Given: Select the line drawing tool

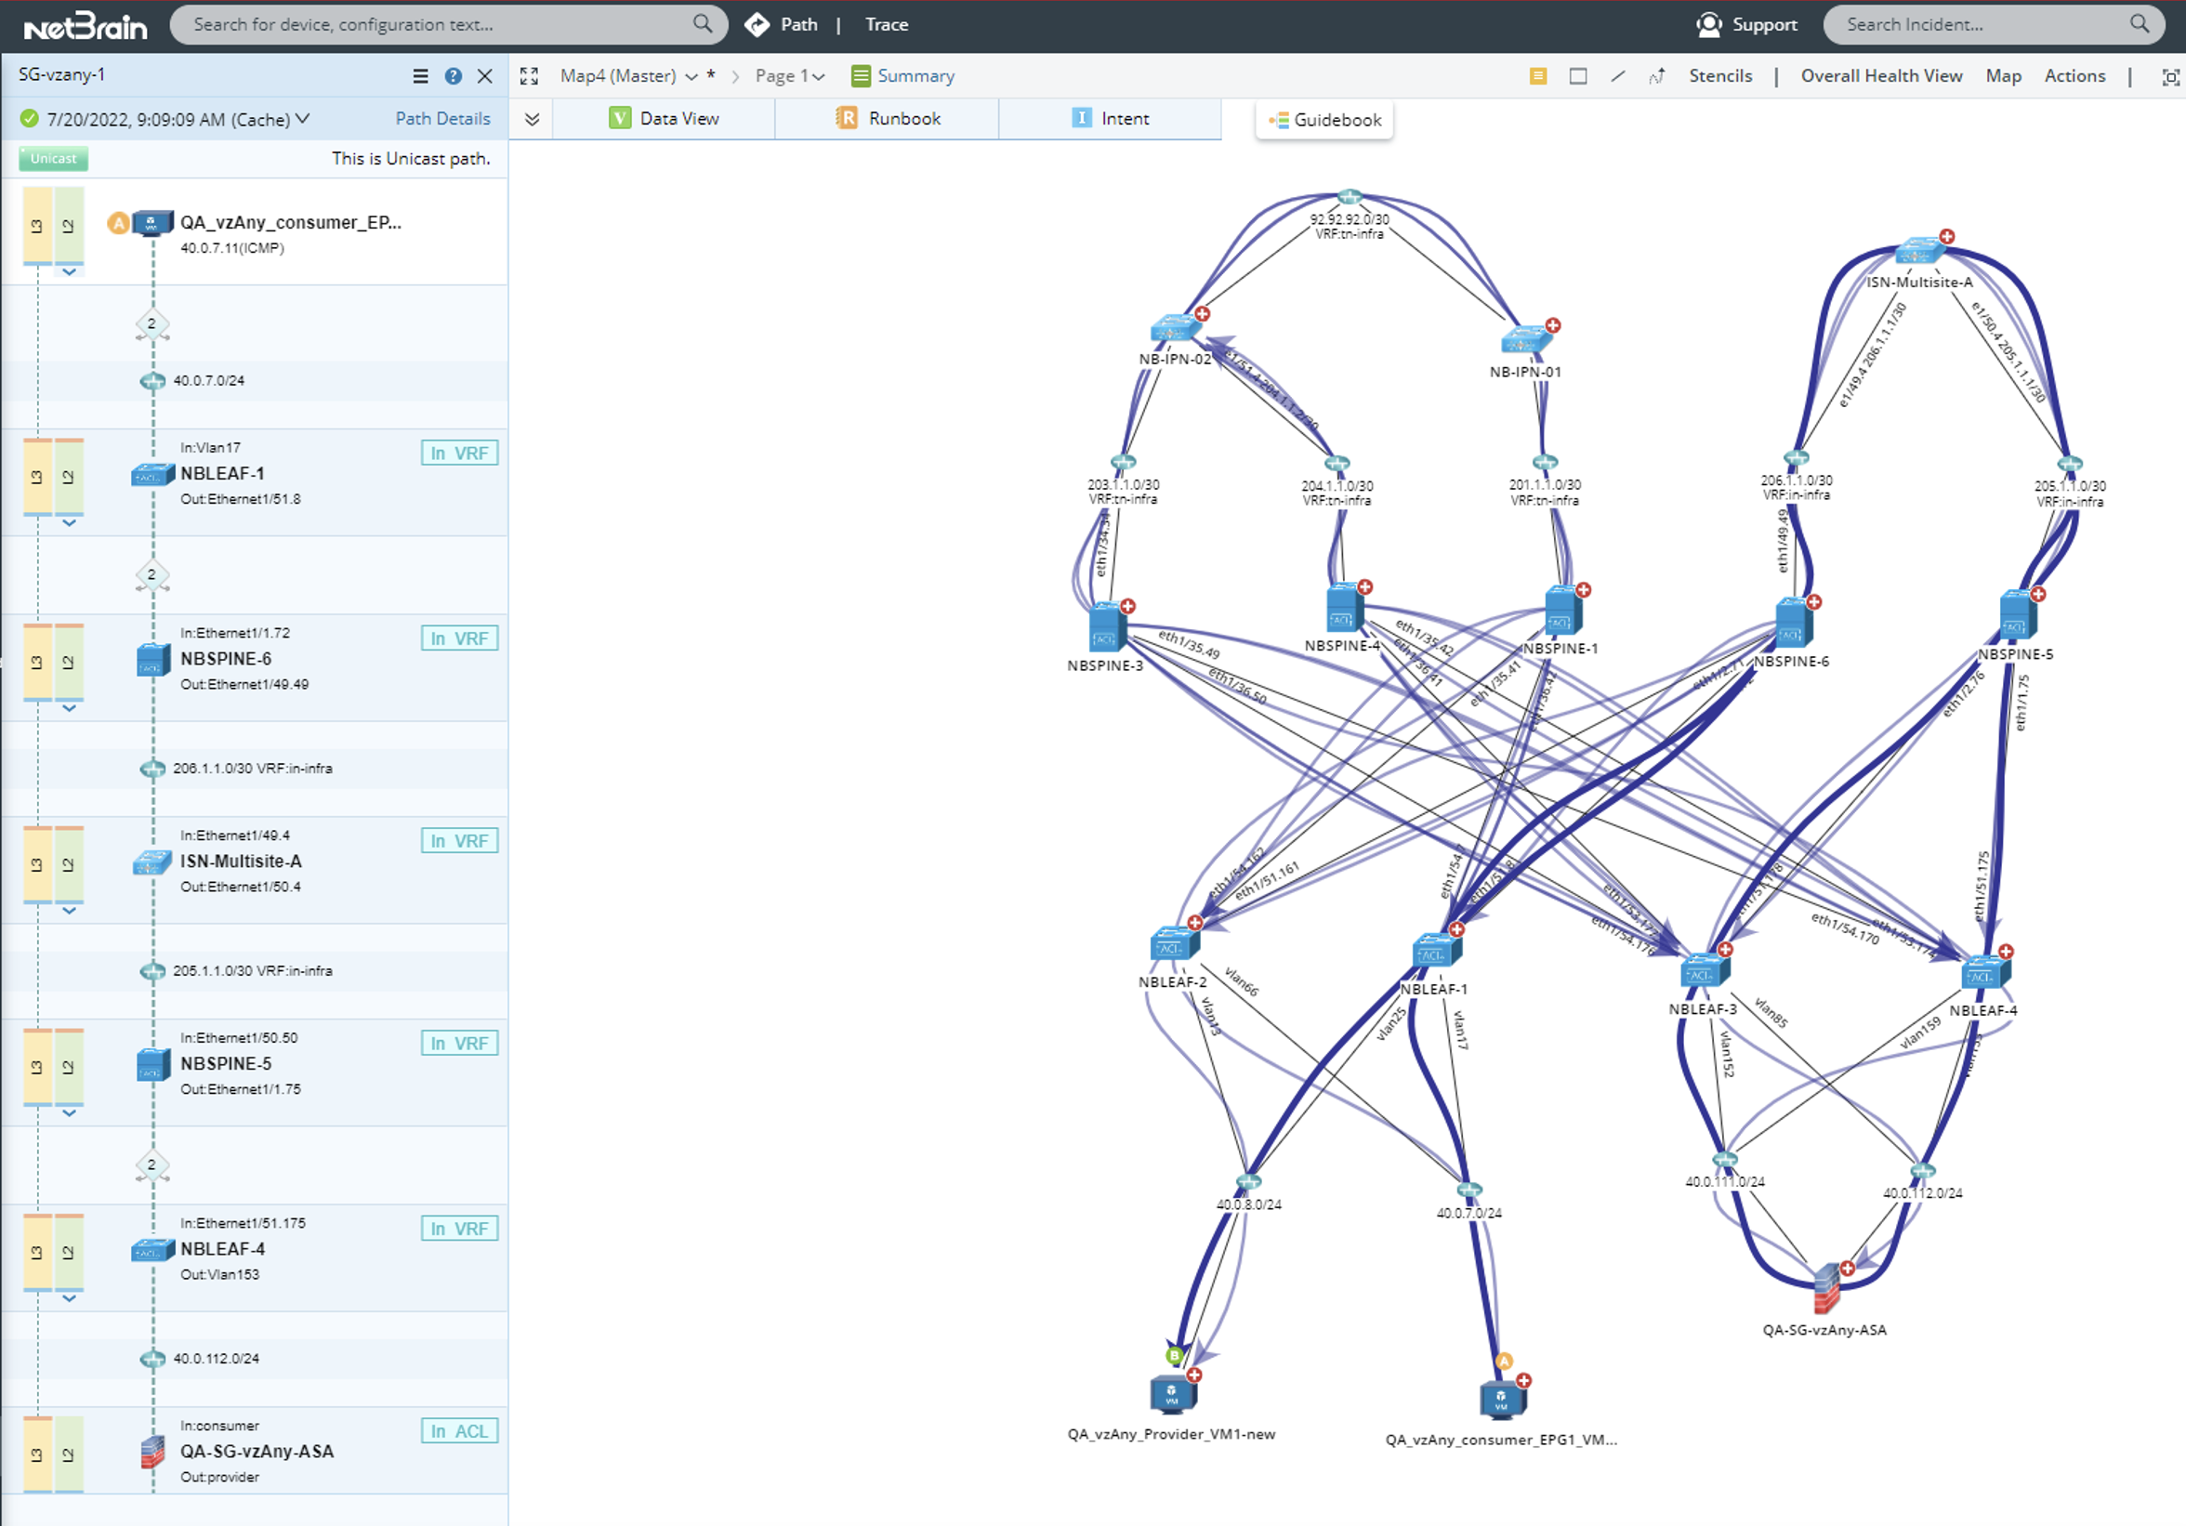Looking at the screenshot, I should (x=1617, y=76).
